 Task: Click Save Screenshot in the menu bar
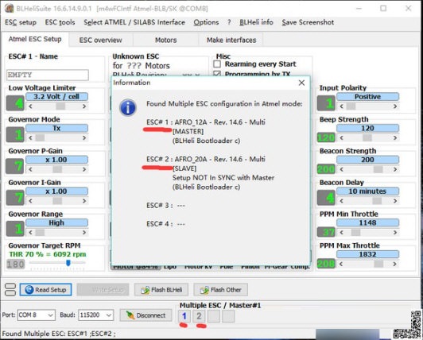pos(308,22)
